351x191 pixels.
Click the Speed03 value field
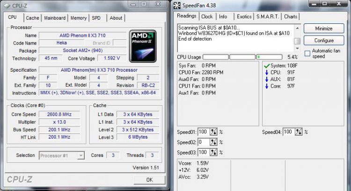pyautogui.click(x=204, y=152)
